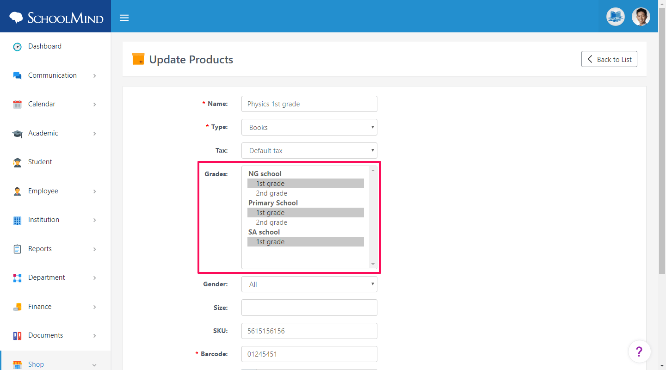Image resolution: width=666 pixels, height=370 pixels.
Task: Toggle 2nd grade under NG school
Action: (306, 193)
